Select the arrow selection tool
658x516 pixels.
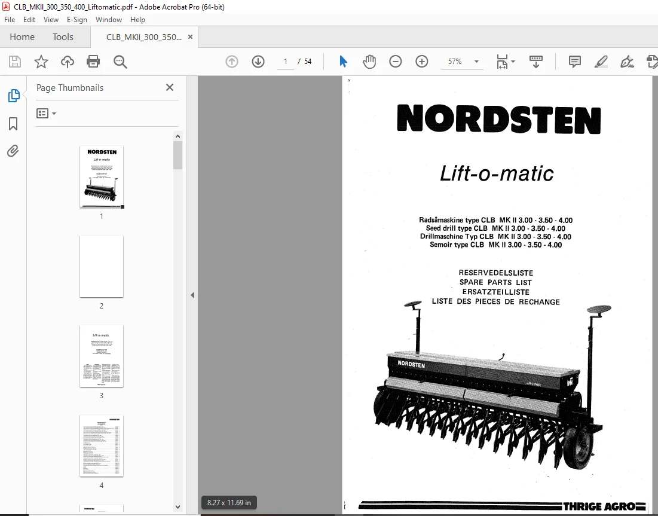click(343, 62)
